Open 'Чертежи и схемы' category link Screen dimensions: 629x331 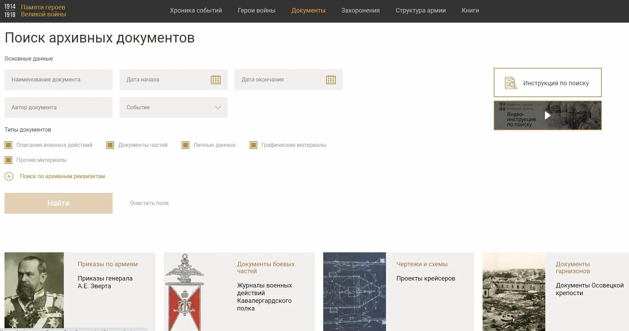(422, 264)
